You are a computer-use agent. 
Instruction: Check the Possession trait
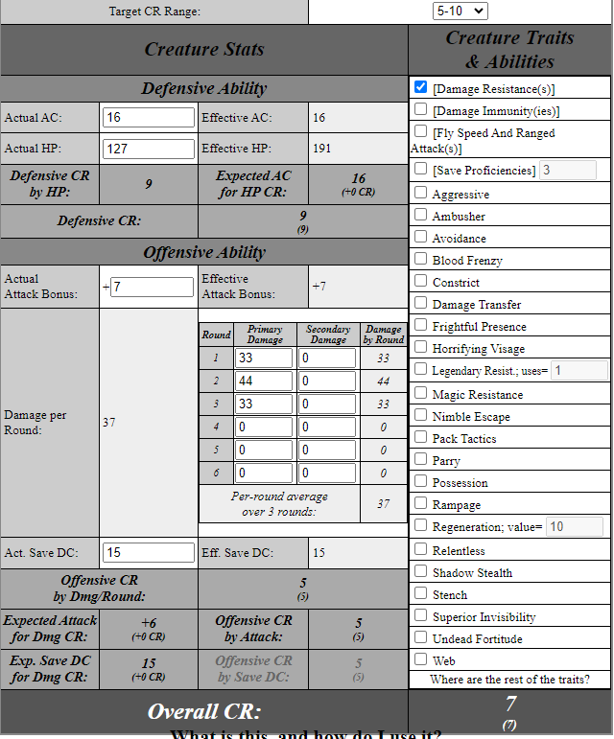pos(420,481)
